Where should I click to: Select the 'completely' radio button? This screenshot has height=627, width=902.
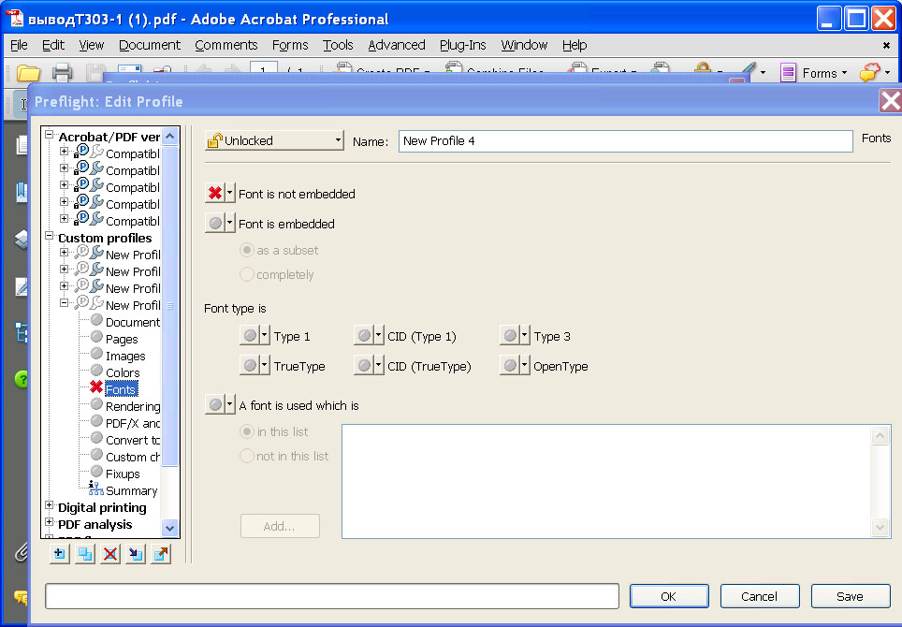[x=247, y=274]
